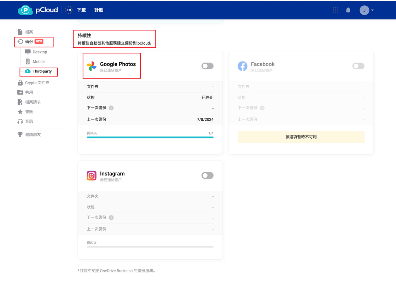Click the 該選項暫時不可用 notice
This screenshot has height=283, width=396.
301,137
